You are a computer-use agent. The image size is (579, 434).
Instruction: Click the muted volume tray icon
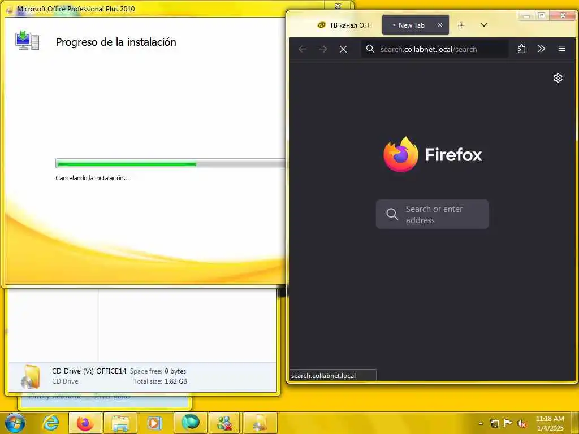pos(522,423)
